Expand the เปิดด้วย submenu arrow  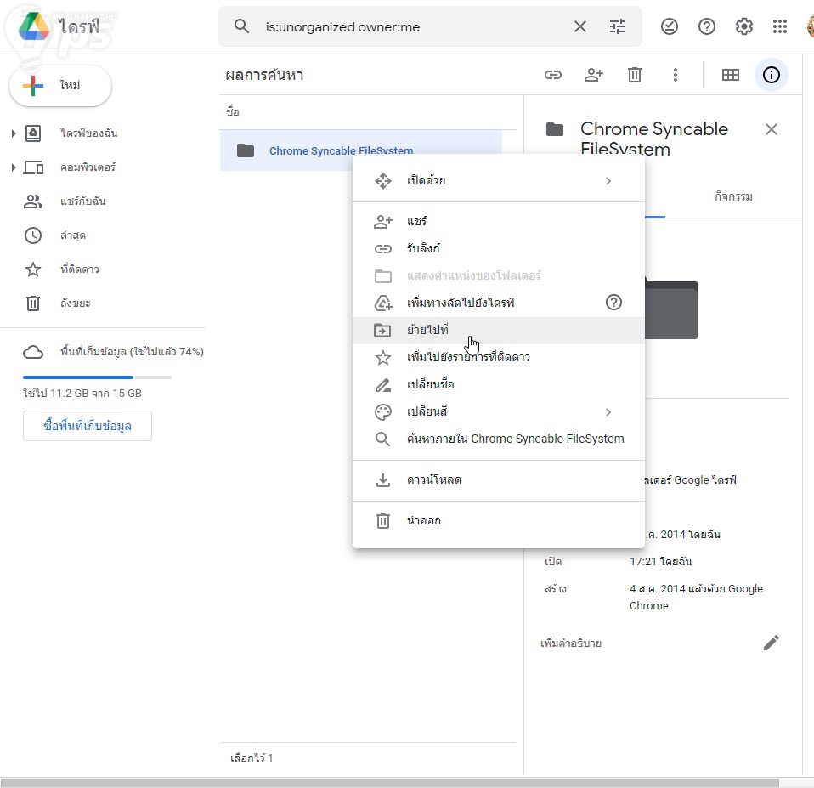[x=608, y=181]
